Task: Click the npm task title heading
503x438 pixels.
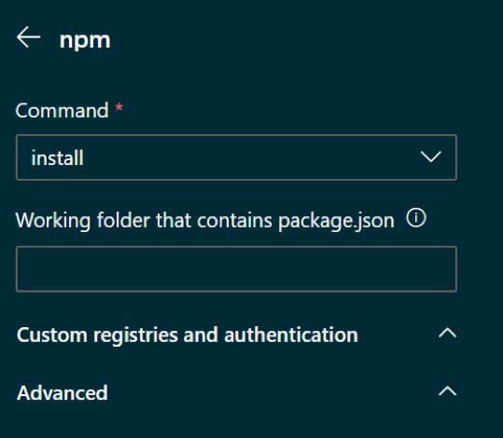Action: click(85, 40)
